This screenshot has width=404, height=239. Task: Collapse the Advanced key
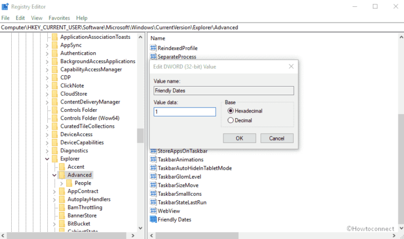54,175
